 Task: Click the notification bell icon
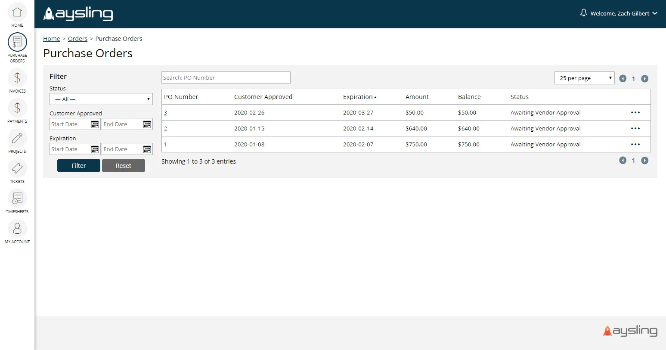583,13
